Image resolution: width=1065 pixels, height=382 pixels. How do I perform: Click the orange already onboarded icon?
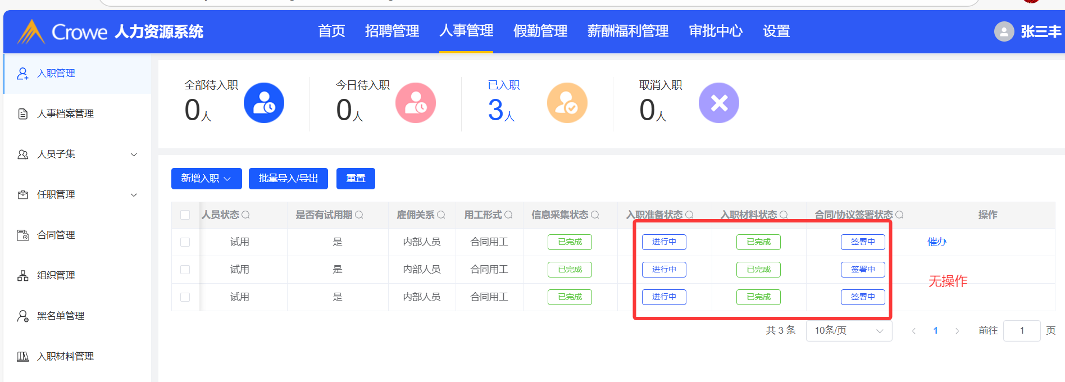point(567,103)
